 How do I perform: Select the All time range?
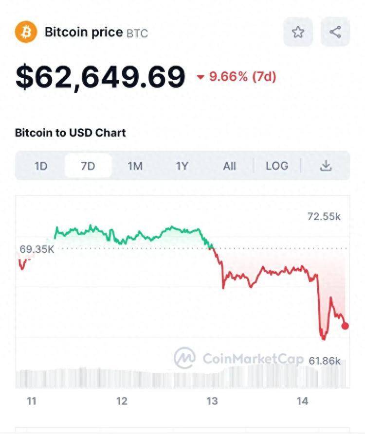coord(229,166)
